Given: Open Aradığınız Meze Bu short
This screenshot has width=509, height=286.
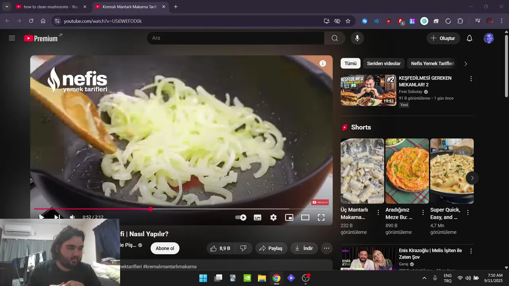Looking at the screenshot, I should [x=407, y=171].
